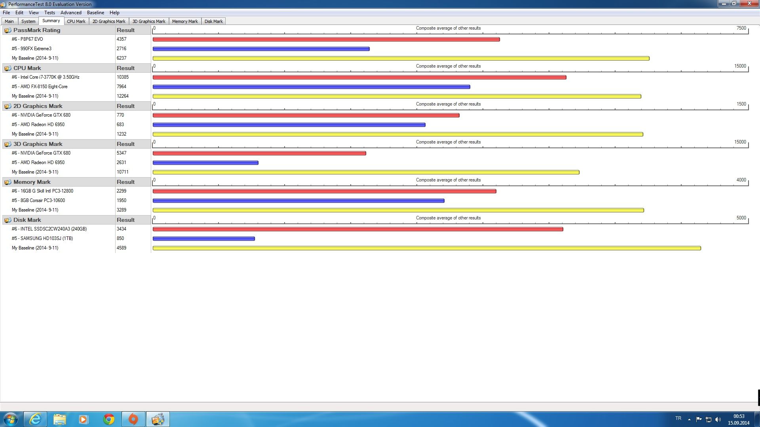Open the Advanced menu

(71, 13)
